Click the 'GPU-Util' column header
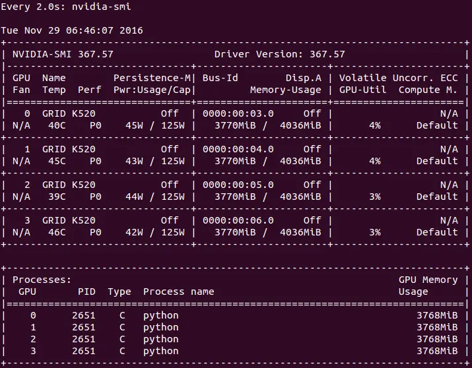Screen dimensions: 472x368 click(x=362, y=90)
